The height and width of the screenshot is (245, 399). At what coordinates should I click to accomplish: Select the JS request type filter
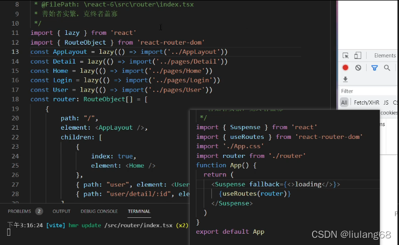(386, 103)
